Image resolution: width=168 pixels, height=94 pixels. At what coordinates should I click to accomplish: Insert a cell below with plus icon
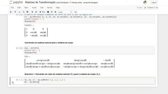click(15, 12)
